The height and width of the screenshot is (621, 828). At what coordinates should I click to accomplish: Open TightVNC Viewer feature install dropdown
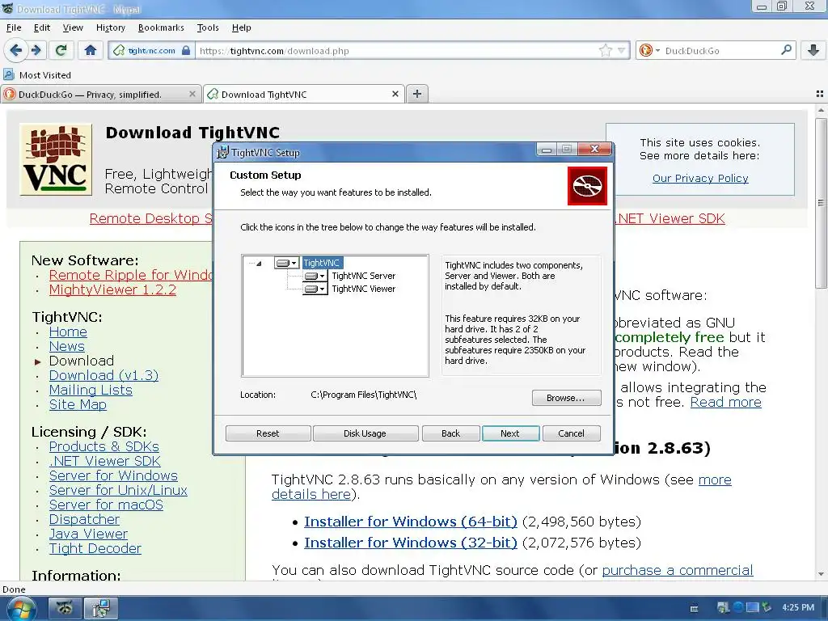[x=315, y=289]
